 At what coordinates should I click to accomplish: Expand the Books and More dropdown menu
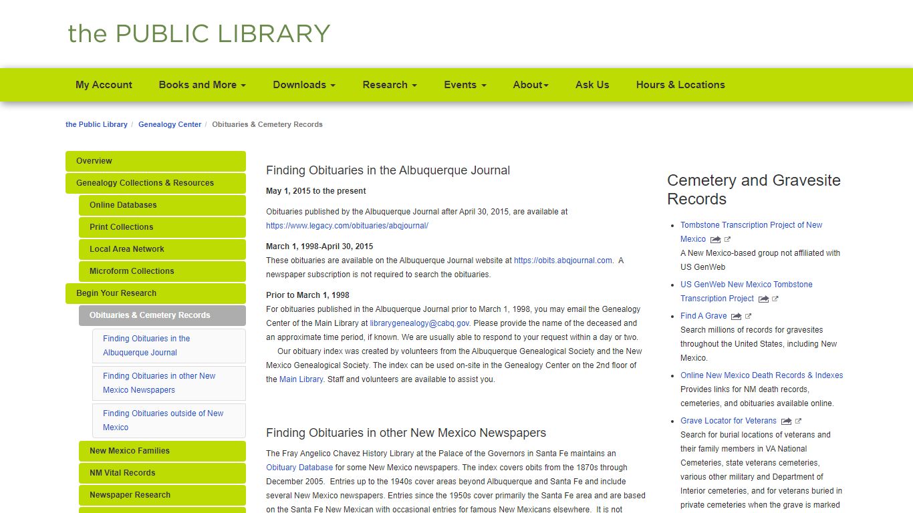point(202,85)
